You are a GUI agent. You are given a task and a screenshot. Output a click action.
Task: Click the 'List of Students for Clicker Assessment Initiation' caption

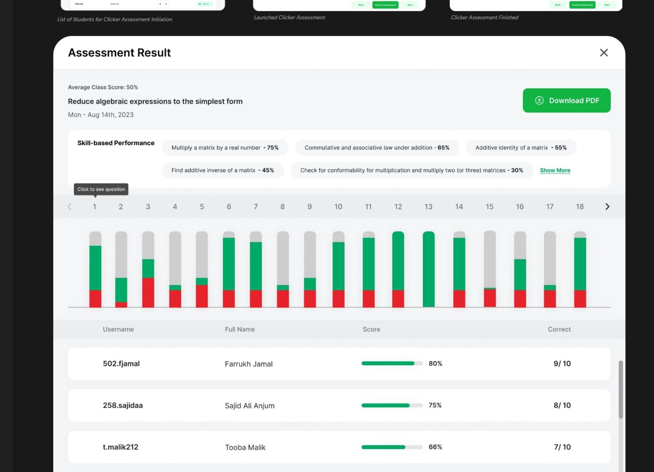pyautogui.click(x=115, y=20)
